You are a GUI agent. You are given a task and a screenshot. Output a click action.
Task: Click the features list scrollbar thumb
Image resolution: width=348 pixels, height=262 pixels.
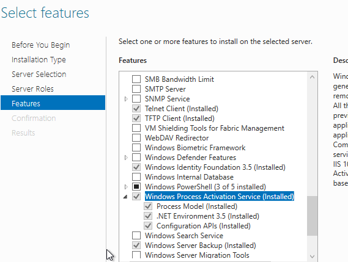tap(312, 216)
